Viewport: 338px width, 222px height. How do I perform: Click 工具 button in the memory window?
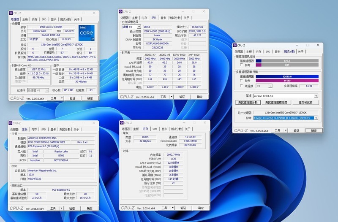point(164,208)
